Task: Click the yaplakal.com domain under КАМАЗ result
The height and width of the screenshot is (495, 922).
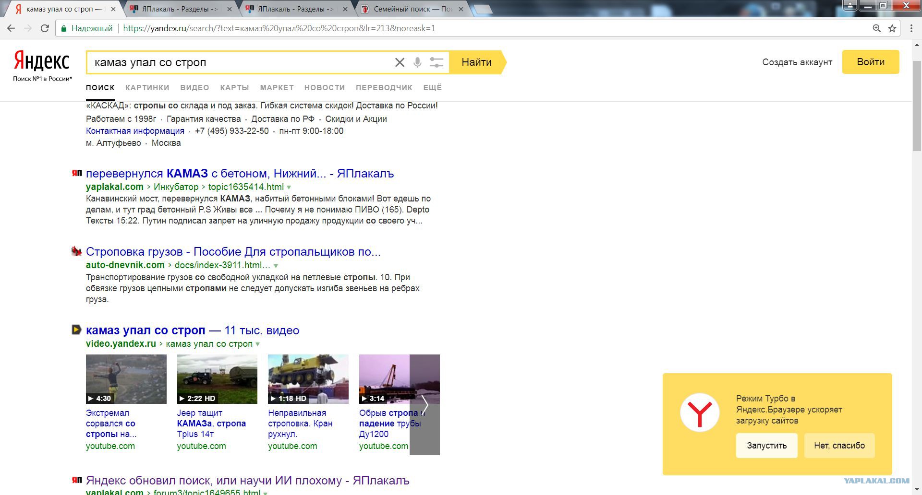Action: [115, 187]
